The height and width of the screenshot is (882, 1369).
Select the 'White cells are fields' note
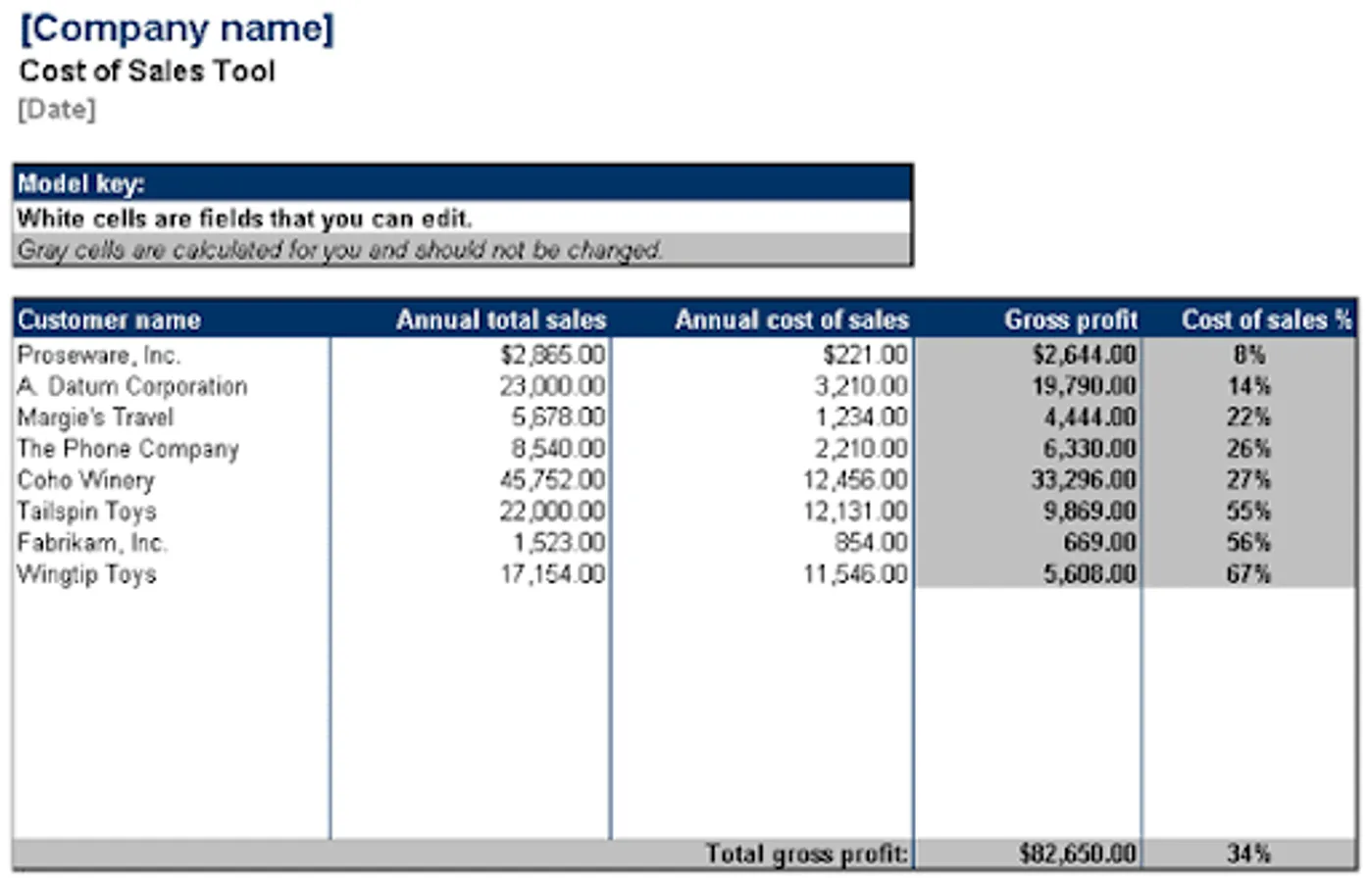point(463,218)
